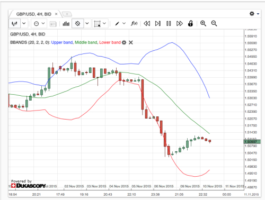This screenshot has height=200, width=265.
Task: Expand the crosshair cursor options dropdown
Action: pyautogui.click(x=87, y=23)
